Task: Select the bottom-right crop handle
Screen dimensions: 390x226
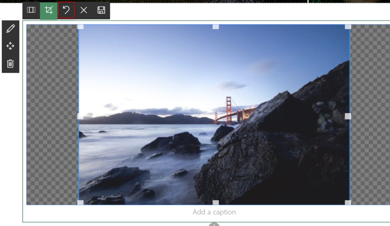Action: [x=348, y=202]
